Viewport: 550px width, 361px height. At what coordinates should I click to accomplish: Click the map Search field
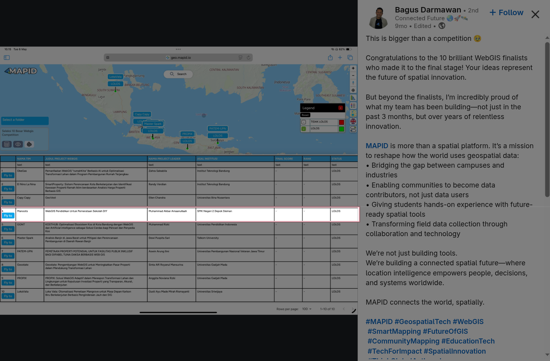coord(179,74)
